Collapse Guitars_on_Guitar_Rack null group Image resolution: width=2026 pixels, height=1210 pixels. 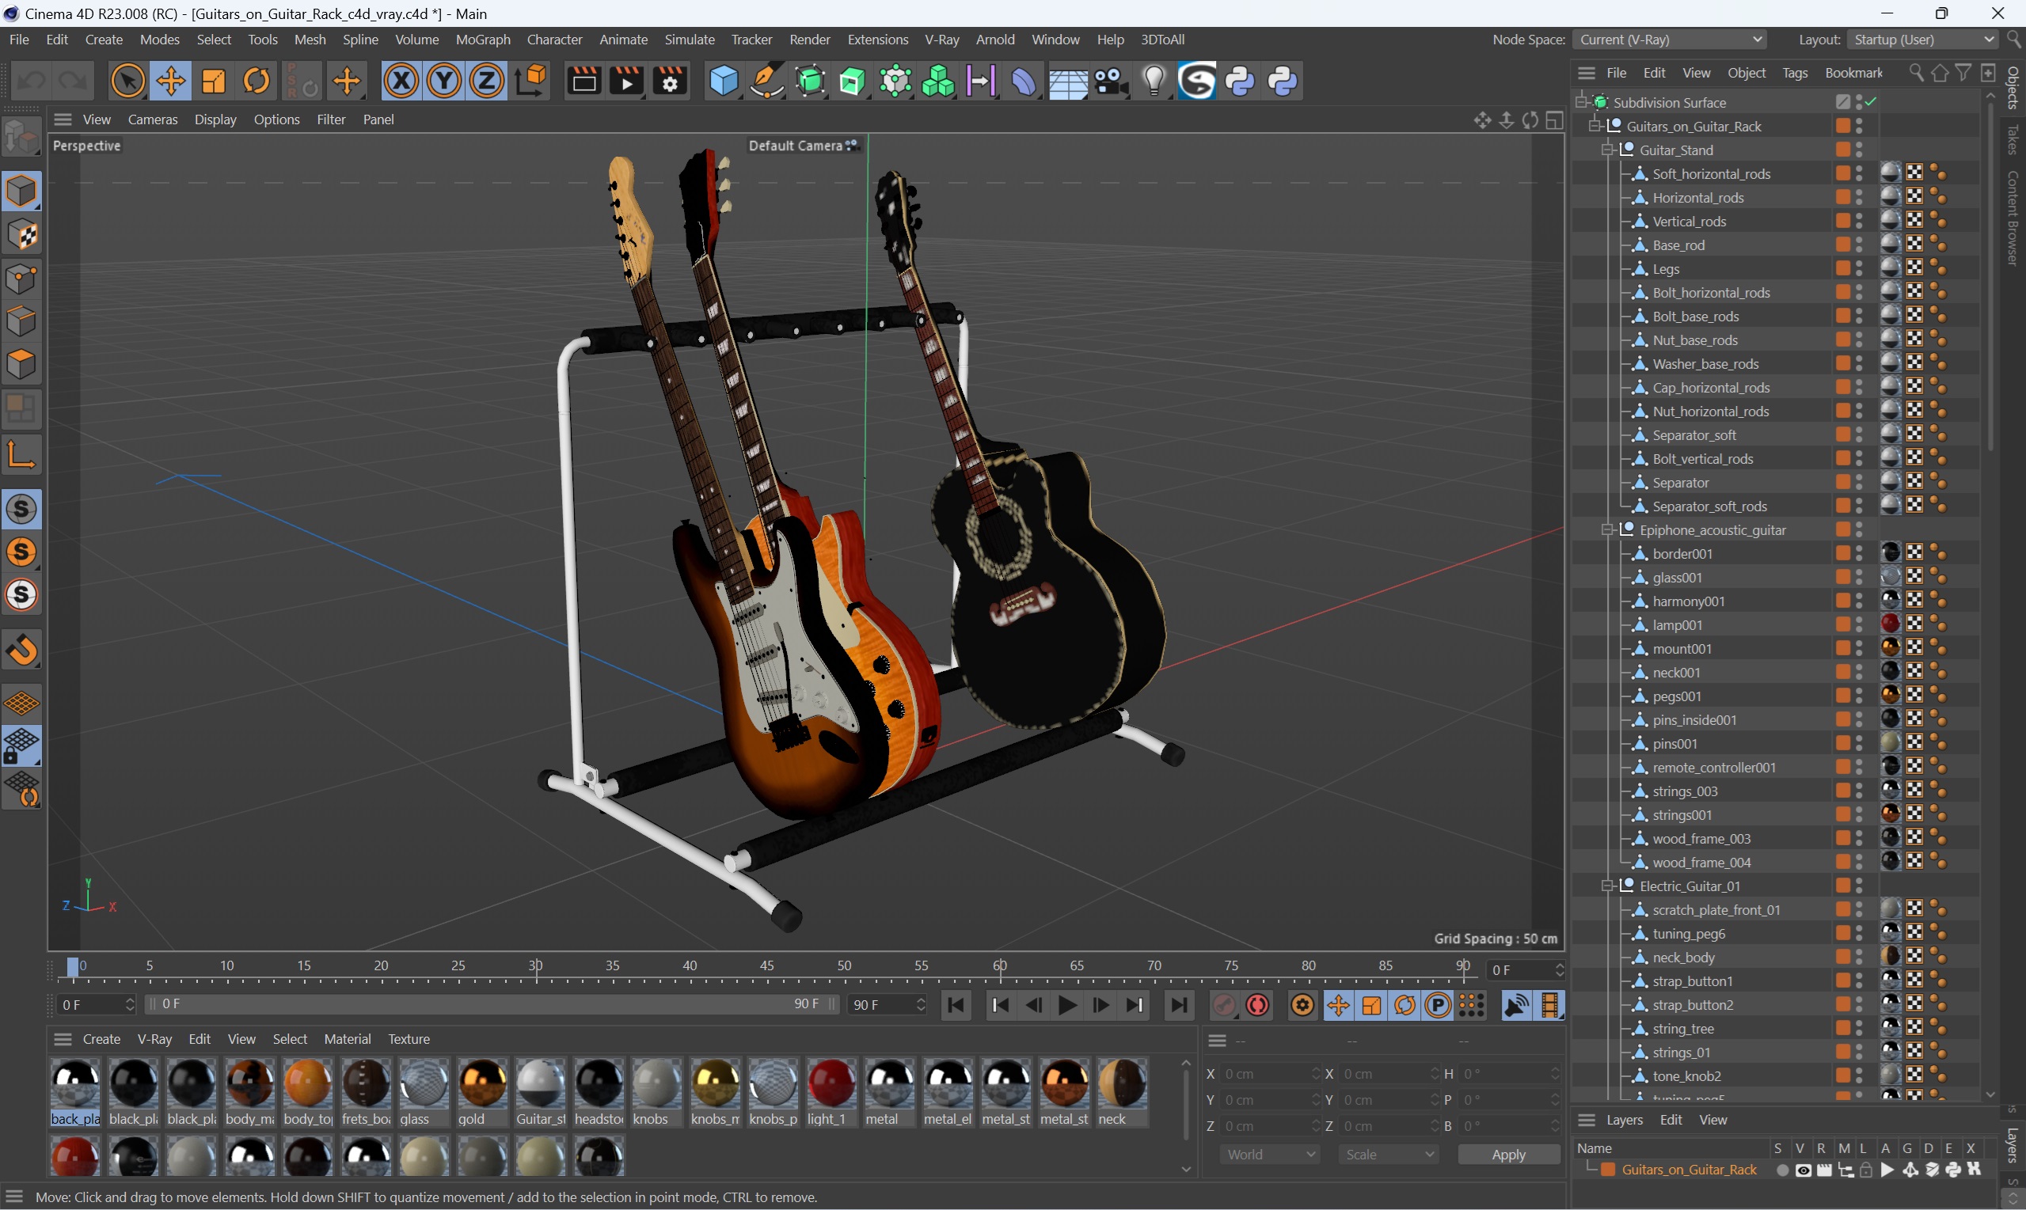click(1594, 127)
